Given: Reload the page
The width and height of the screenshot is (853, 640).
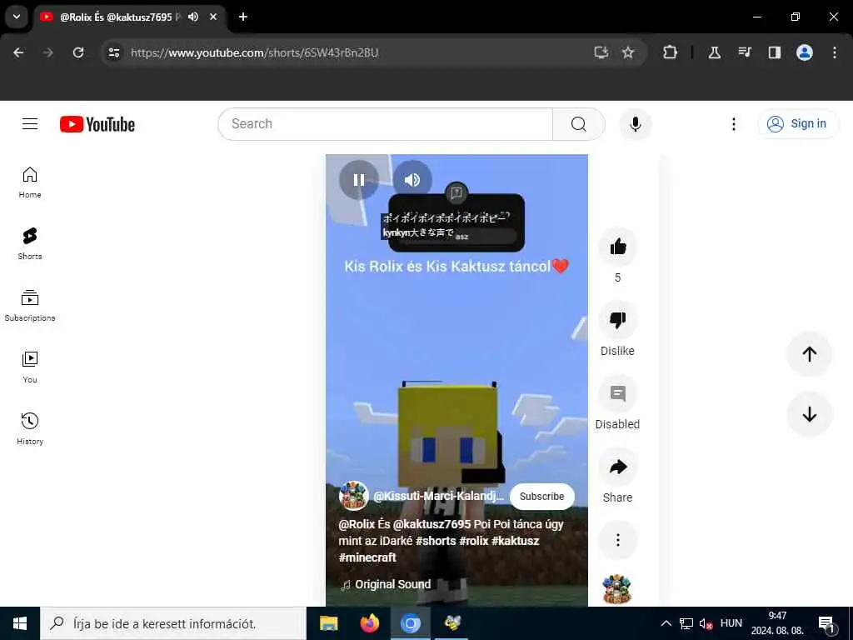Looking at the screenshot, I should pyautogui.click(x=78, y=52).
